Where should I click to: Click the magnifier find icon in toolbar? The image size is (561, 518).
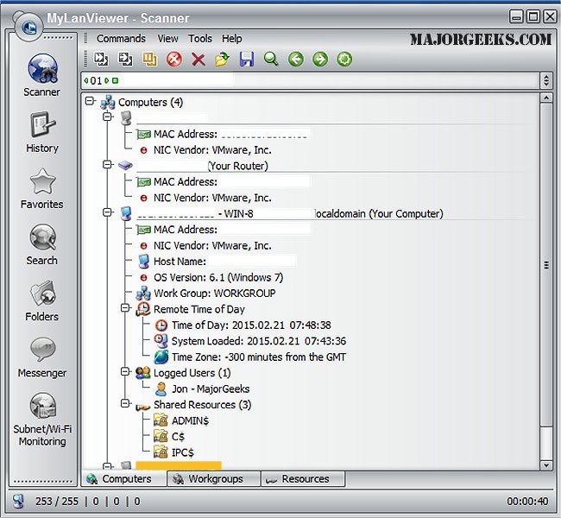(x=271, y=60)
